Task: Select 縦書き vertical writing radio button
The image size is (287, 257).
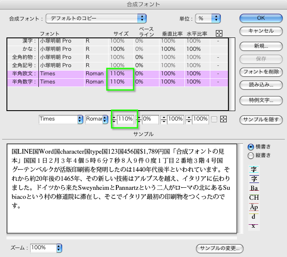Action: pyautogui.click(x=250, y=155)
